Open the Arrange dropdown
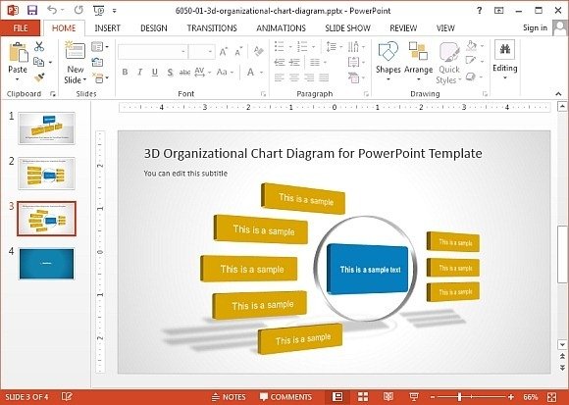Screen dimensions: 569x405 (x=418, y=61)
